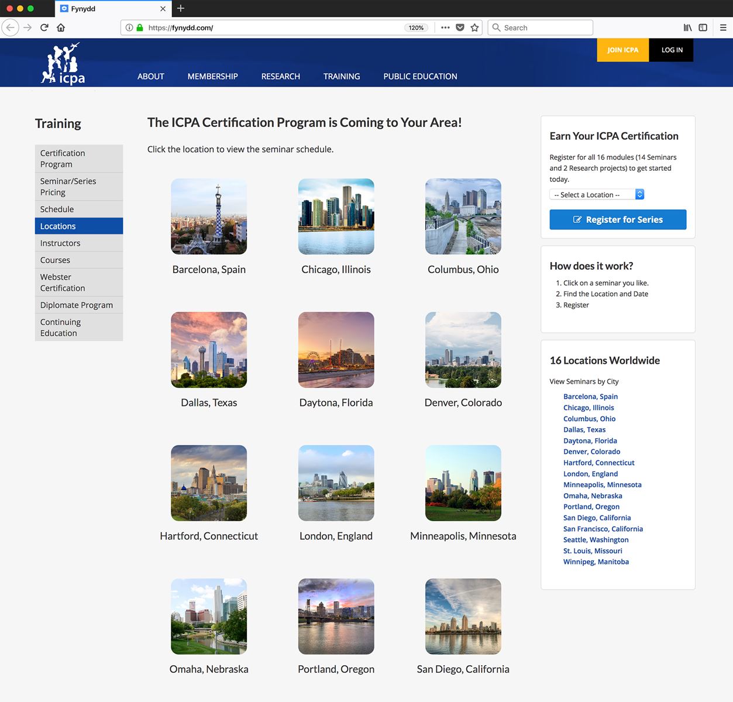
Task: Open Courses in the Training sidebar
Action: [79, 260]
